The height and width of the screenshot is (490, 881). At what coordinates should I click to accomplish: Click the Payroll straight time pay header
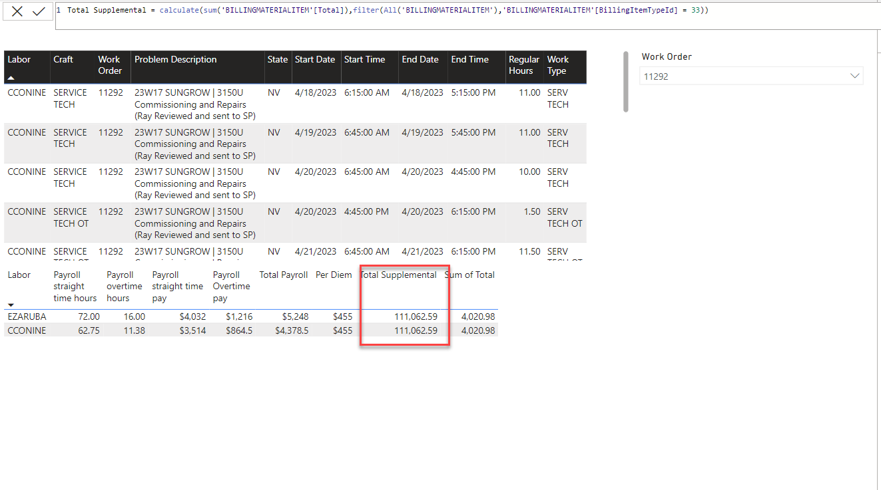click(177, 287)
